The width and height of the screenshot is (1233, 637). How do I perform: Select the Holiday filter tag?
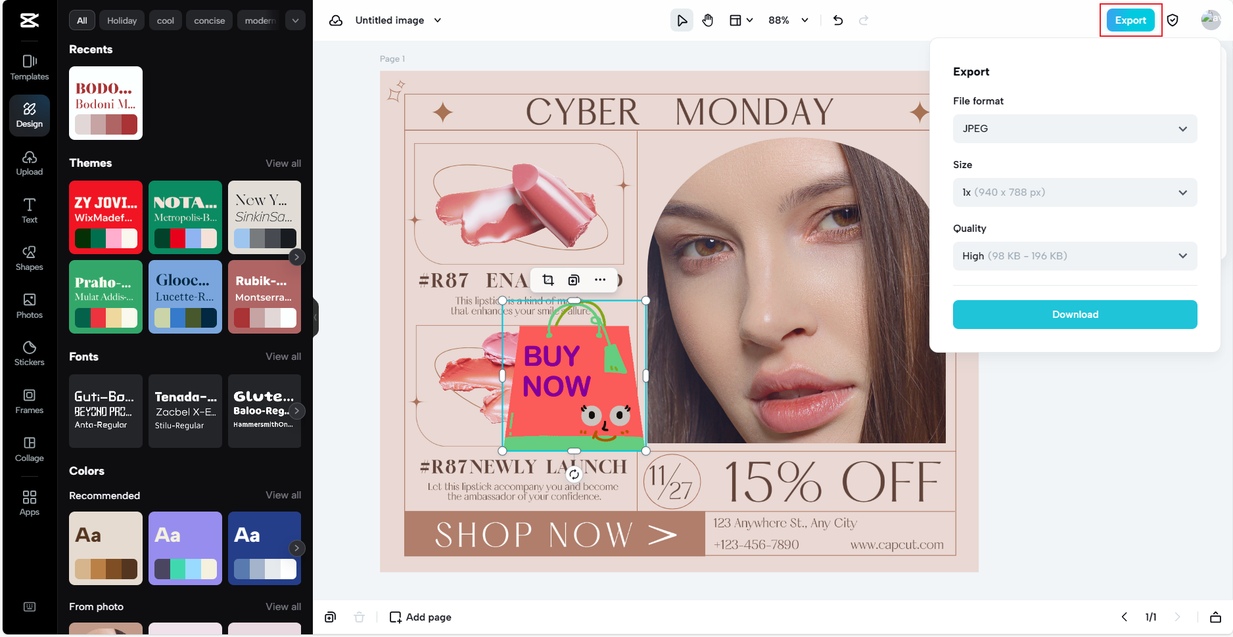122,20
